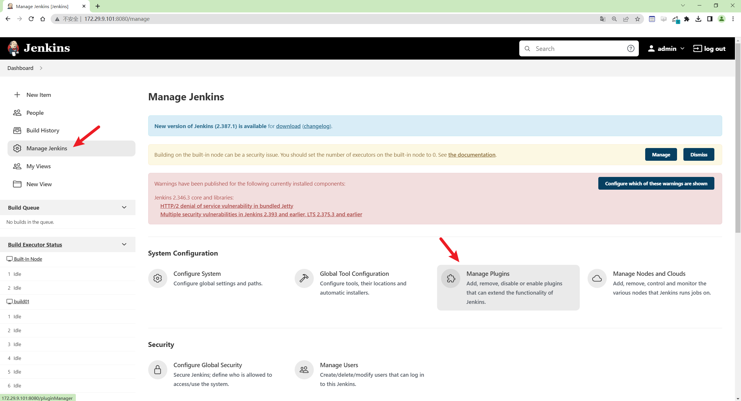Open People in sidebar
The height and width of the screenshot is (401, 741).
tap(71, 113)
